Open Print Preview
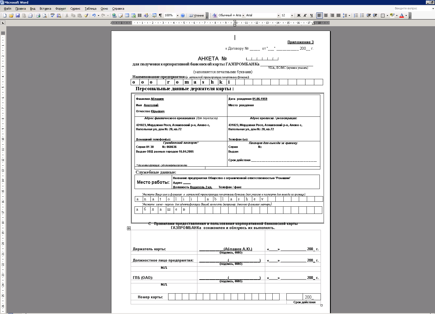Viewport: 435px width, 314px height. 44,15
